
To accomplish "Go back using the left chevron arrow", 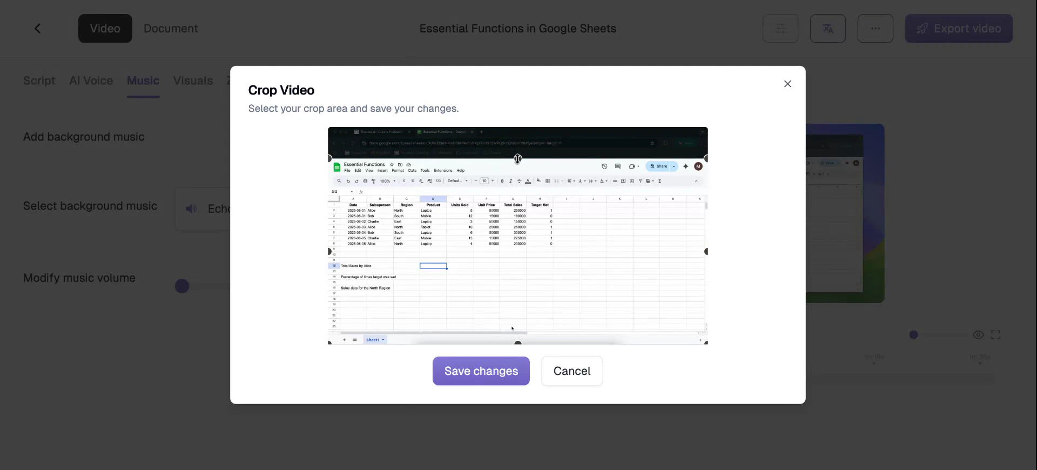I will [37, 29].
